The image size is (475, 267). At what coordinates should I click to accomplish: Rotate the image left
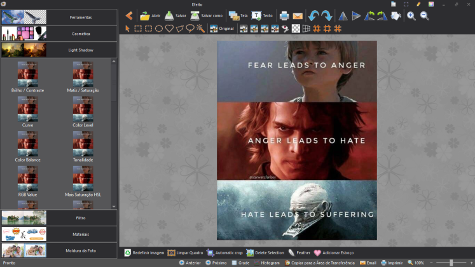pos(369,16)
